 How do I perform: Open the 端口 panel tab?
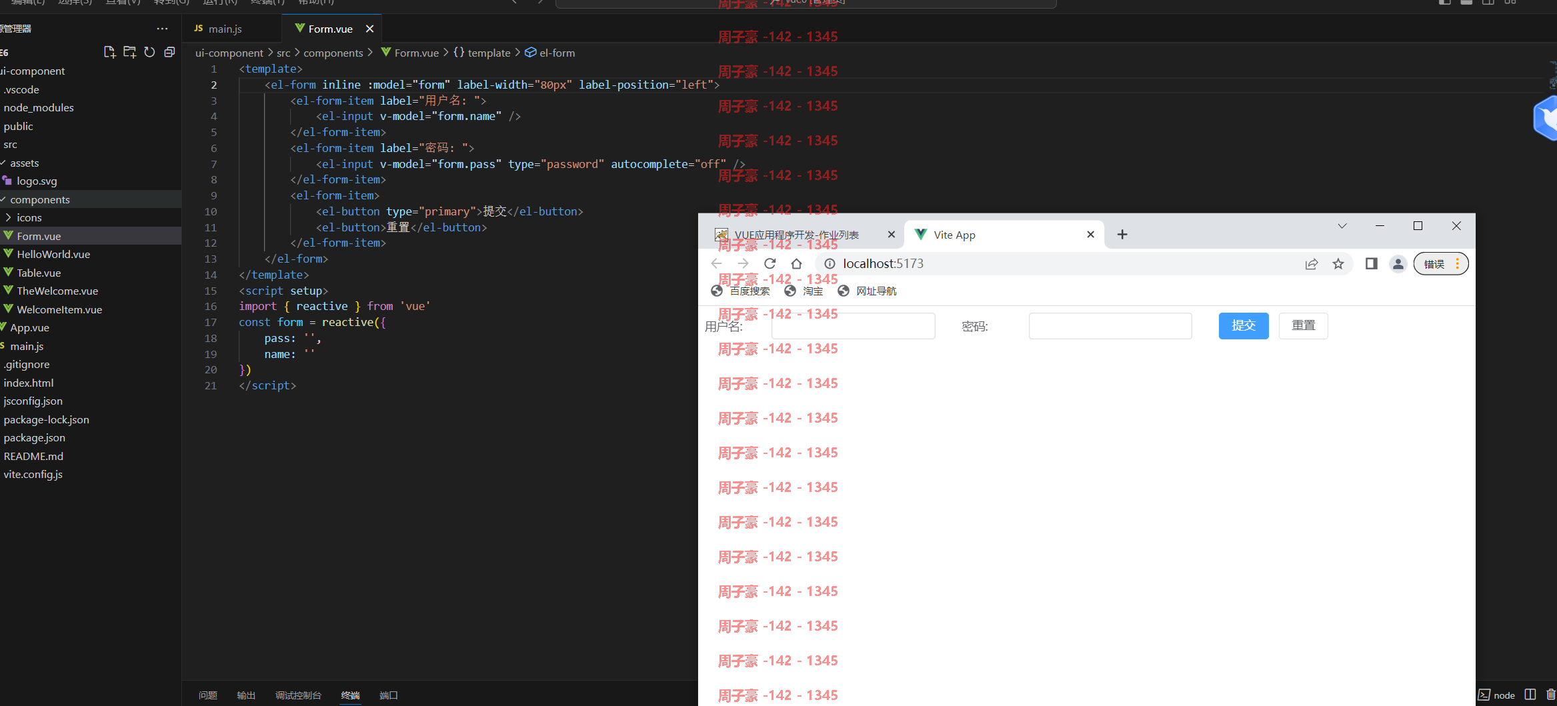tap(389, 695)
